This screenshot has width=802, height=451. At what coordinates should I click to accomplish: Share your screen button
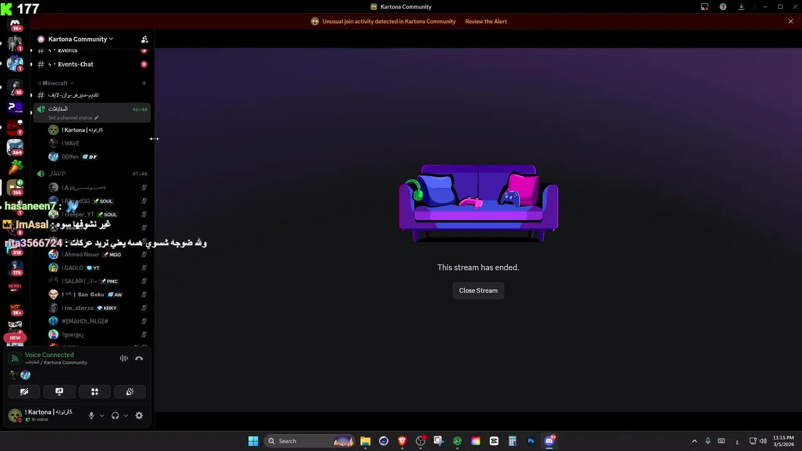click(x=60, y=391)
